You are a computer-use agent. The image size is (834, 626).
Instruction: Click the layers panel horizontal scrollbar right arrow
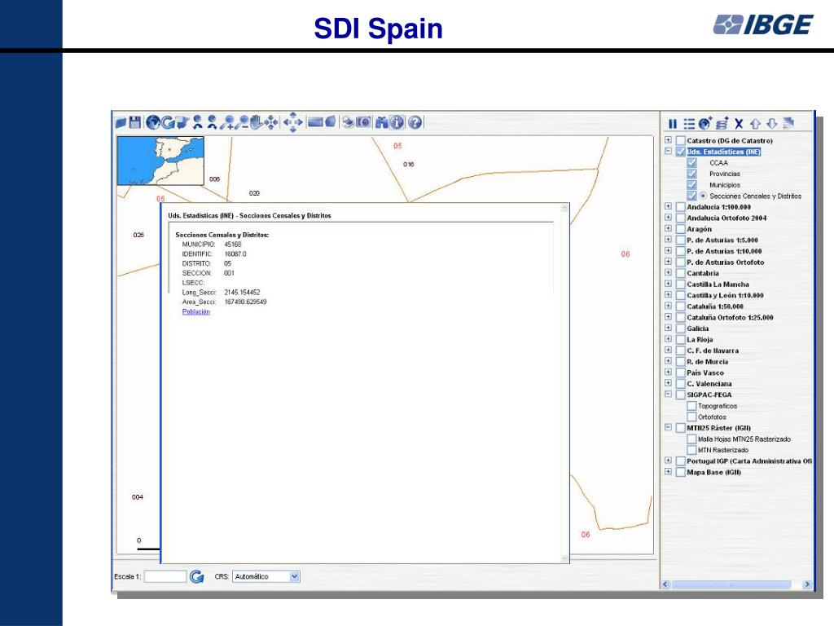[807, 584]
